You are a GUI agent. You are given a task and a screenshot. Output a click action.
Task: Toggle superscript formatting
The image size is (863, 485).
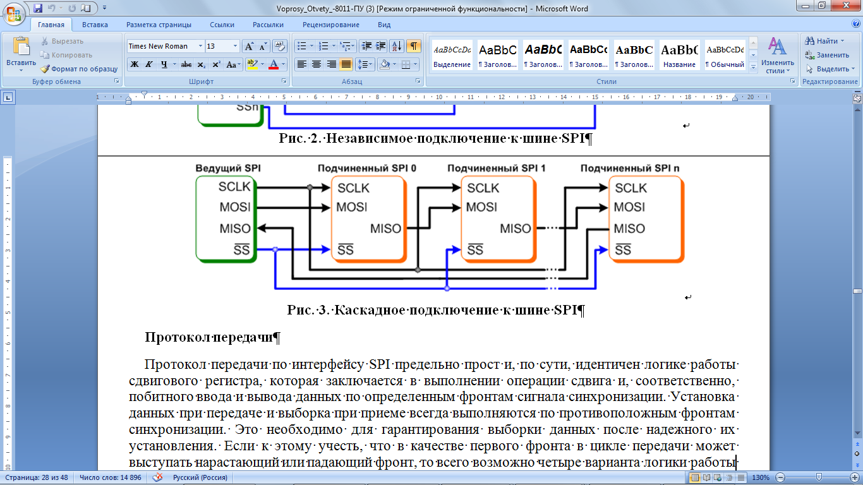(x=216, y=64)
